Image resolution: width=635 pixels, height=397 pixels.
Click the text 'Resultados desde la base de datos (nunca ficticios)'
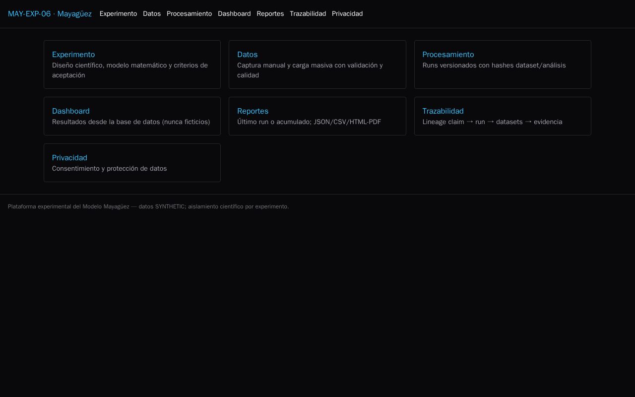[131, 122]
